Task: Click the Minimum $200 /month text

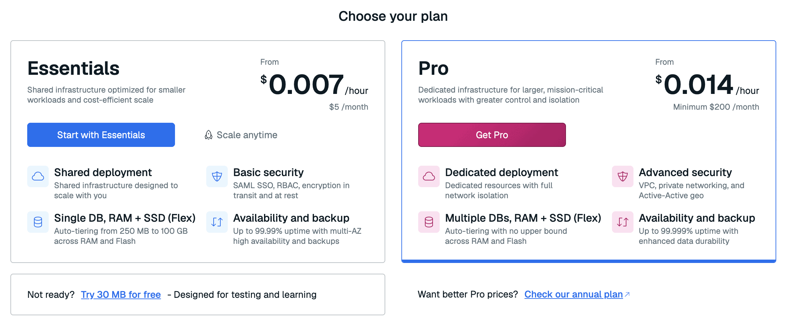Action: [716, 107]
